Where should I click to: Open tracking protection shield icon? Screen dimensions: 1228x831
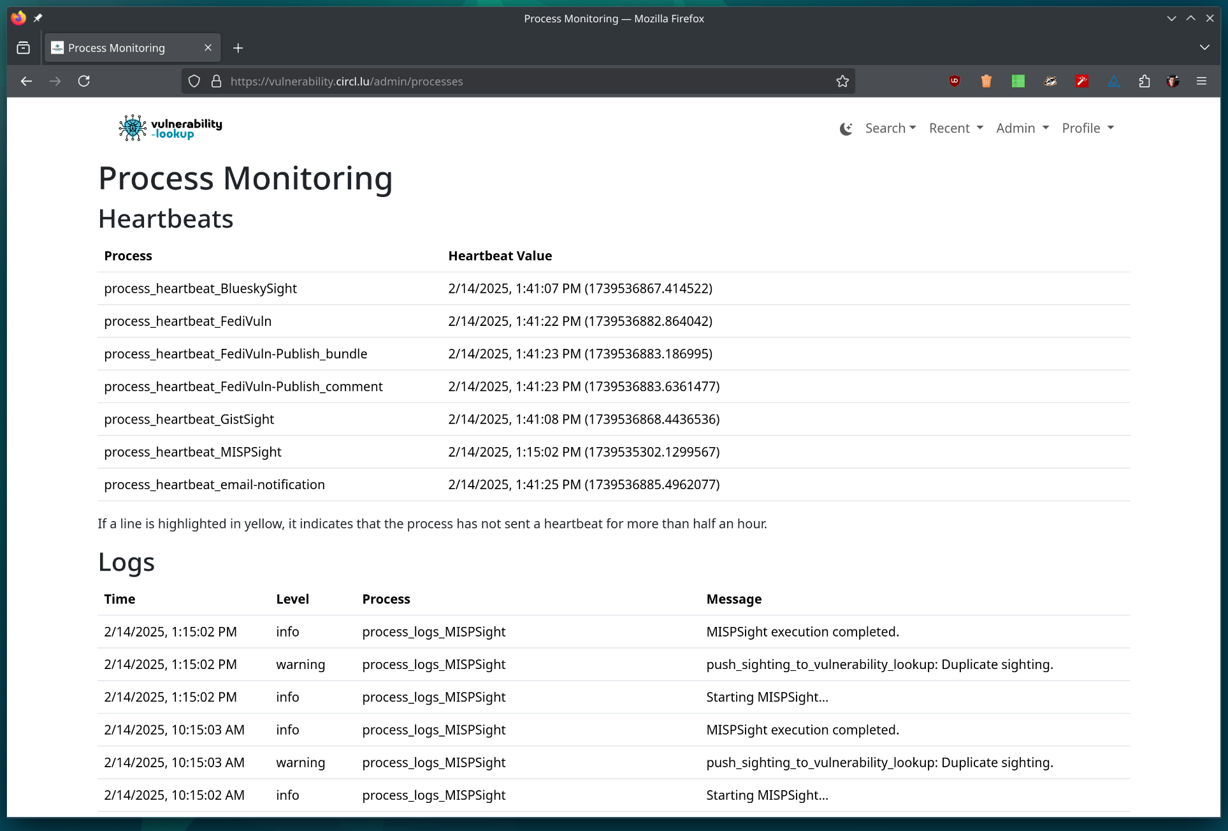pos(194,82)
